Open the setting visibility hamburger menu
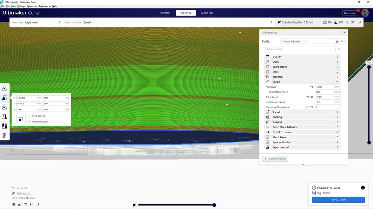373x209 pixels. click(x=339, y=49)
